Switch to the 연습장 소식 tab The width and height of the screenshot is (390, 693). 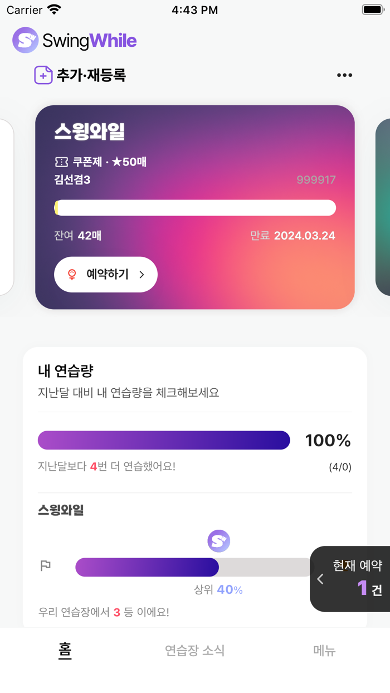194,651
